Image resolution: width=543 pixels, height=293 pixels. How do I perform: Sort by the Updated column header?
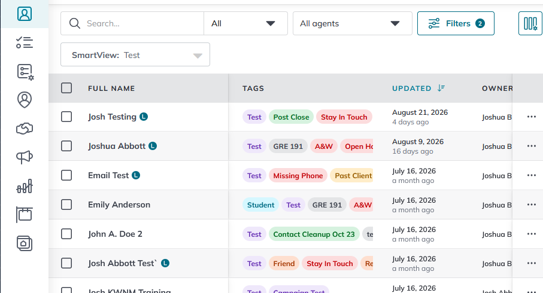pos(411,88)
